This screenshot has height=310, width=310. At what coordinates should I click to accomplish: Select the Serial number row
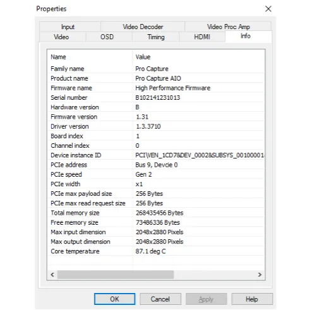[x=156, y=97]
